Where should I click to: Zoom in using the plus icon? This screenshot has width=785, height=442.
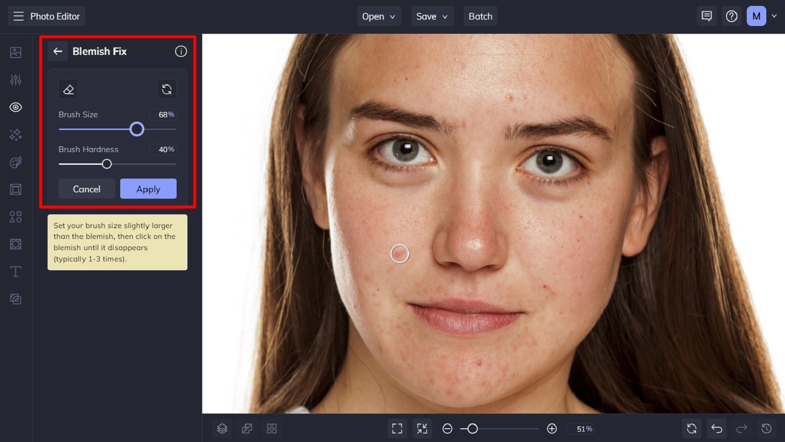pyautogui.click(x=552, y=428)
